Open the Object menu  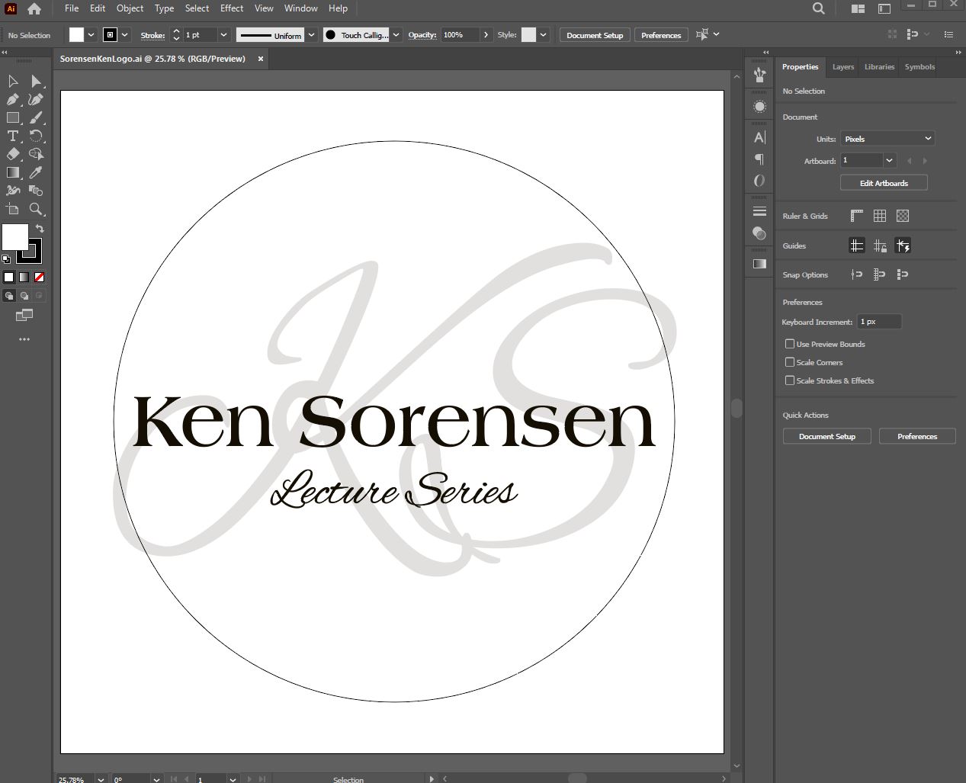(x=130, y=8)
